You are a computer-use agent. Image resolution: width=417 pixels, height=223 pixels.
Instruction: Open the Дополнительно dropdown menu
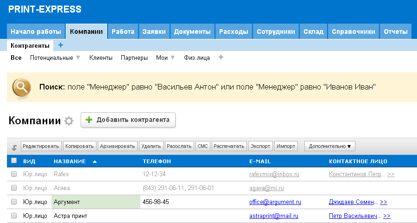pyautogui.click(x=329, y=146)
